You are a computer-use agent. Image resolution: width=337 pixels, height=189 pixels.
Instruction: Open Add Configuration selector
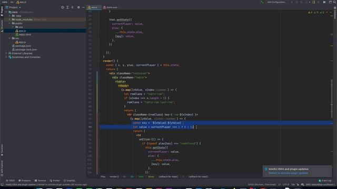tap(277, 2)
